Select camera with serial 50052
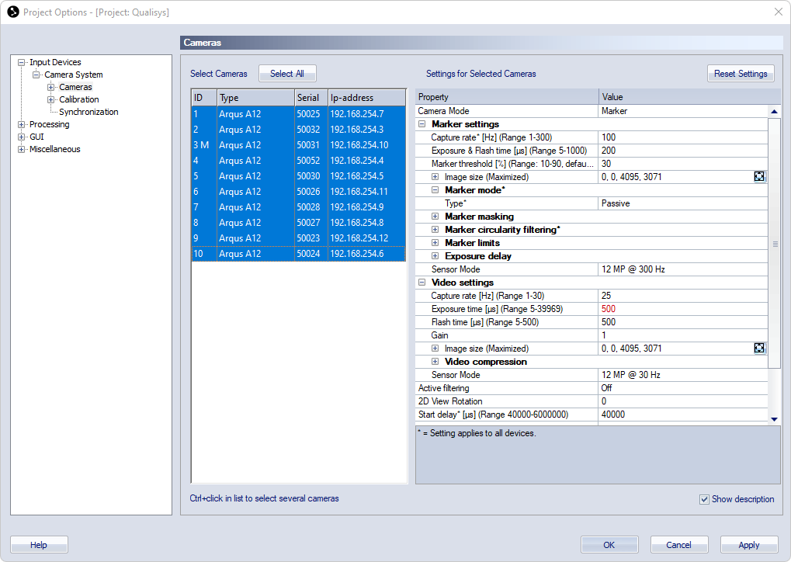791x562 pixels. click(x=299, y=161)
